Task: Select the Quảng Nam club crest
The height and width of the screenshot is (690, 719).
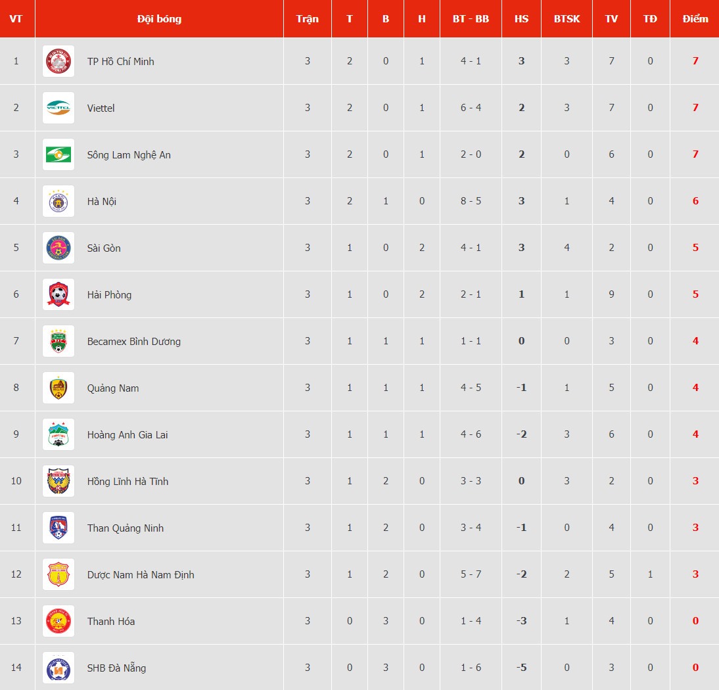Action: pos(58,388)
